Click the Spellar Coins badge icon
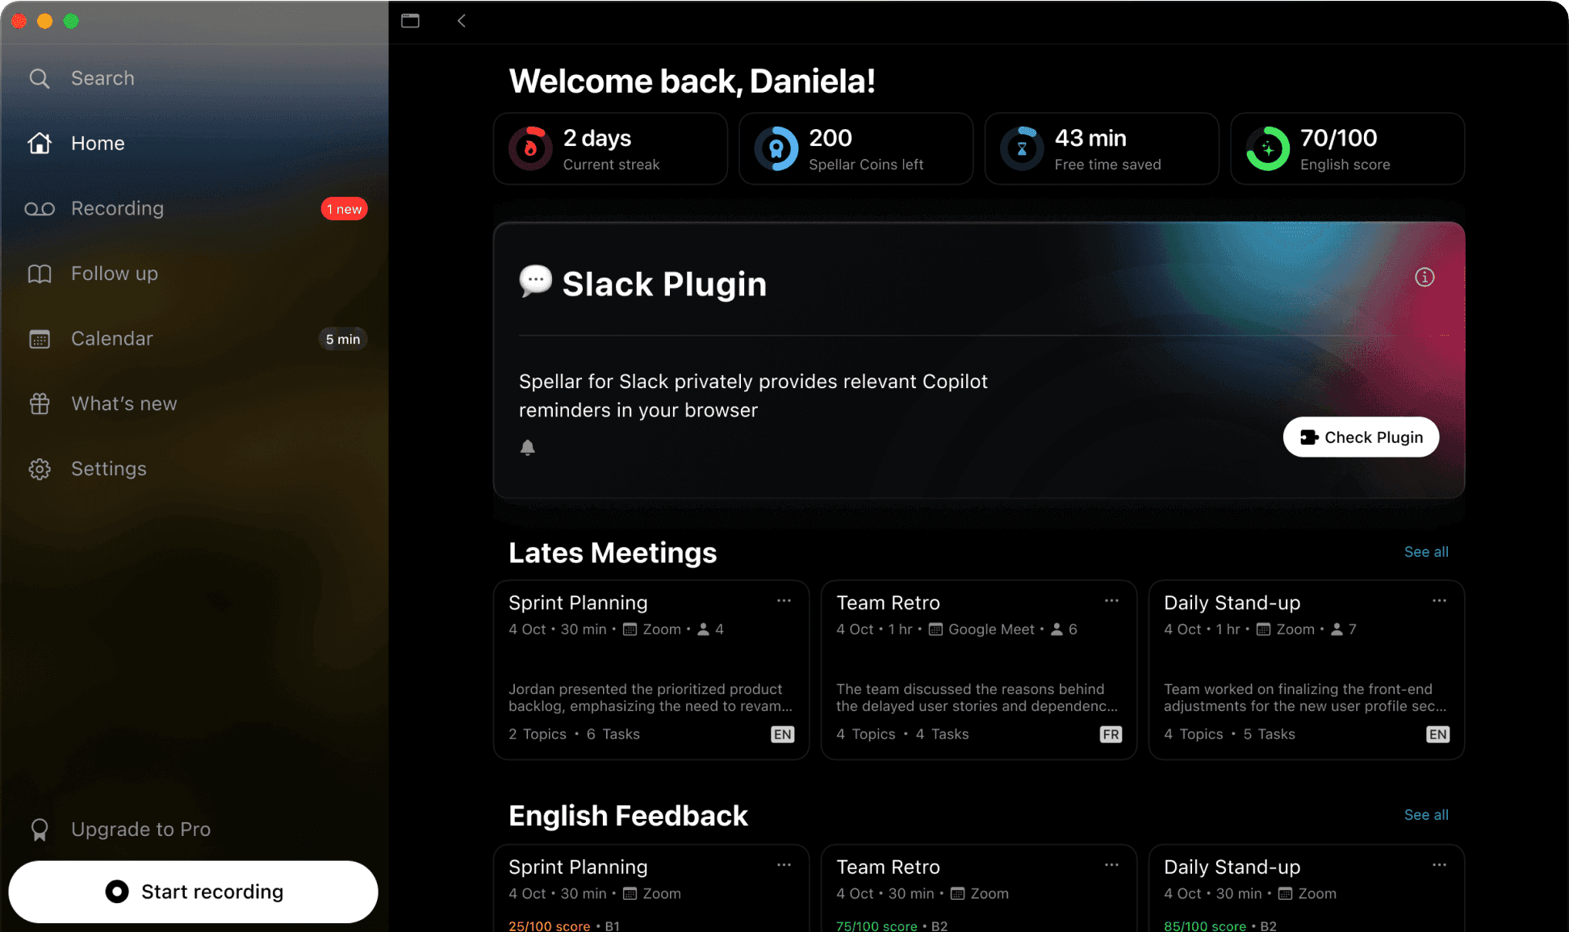This screenshot has width=1569, height=932. point(776,148)
